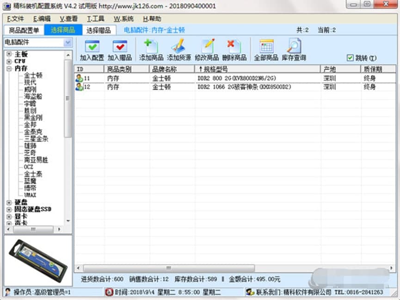Expand the 固态硬盘SSD tree node
Screen dimensions: 400x300
coord(9,209)
